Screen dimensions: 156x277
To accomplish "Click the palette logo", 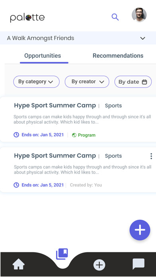I will click(27, 18).
